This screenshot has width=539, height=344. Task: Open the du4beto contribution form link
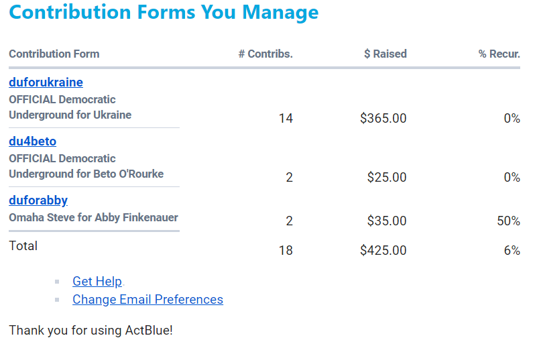point(32,141)
